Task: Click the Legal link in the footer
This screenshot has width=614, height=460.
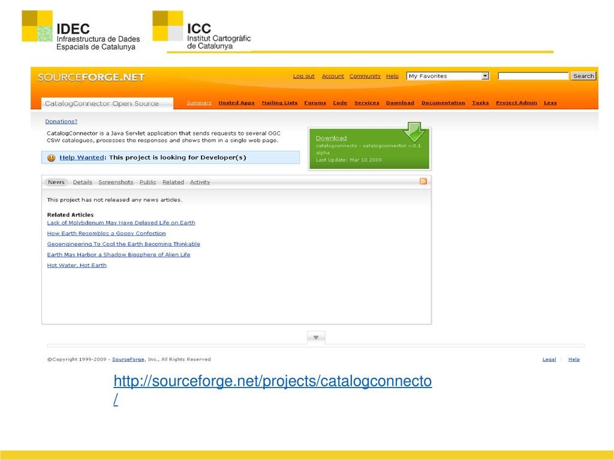Action: 549,359
